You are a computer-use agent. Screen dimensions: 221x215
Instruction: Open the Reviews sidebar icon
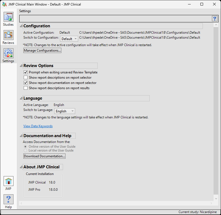click(9, 35)
